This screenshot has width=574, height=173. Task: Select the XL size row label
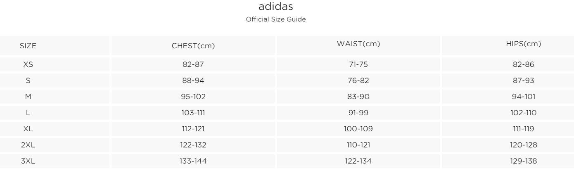28,129
